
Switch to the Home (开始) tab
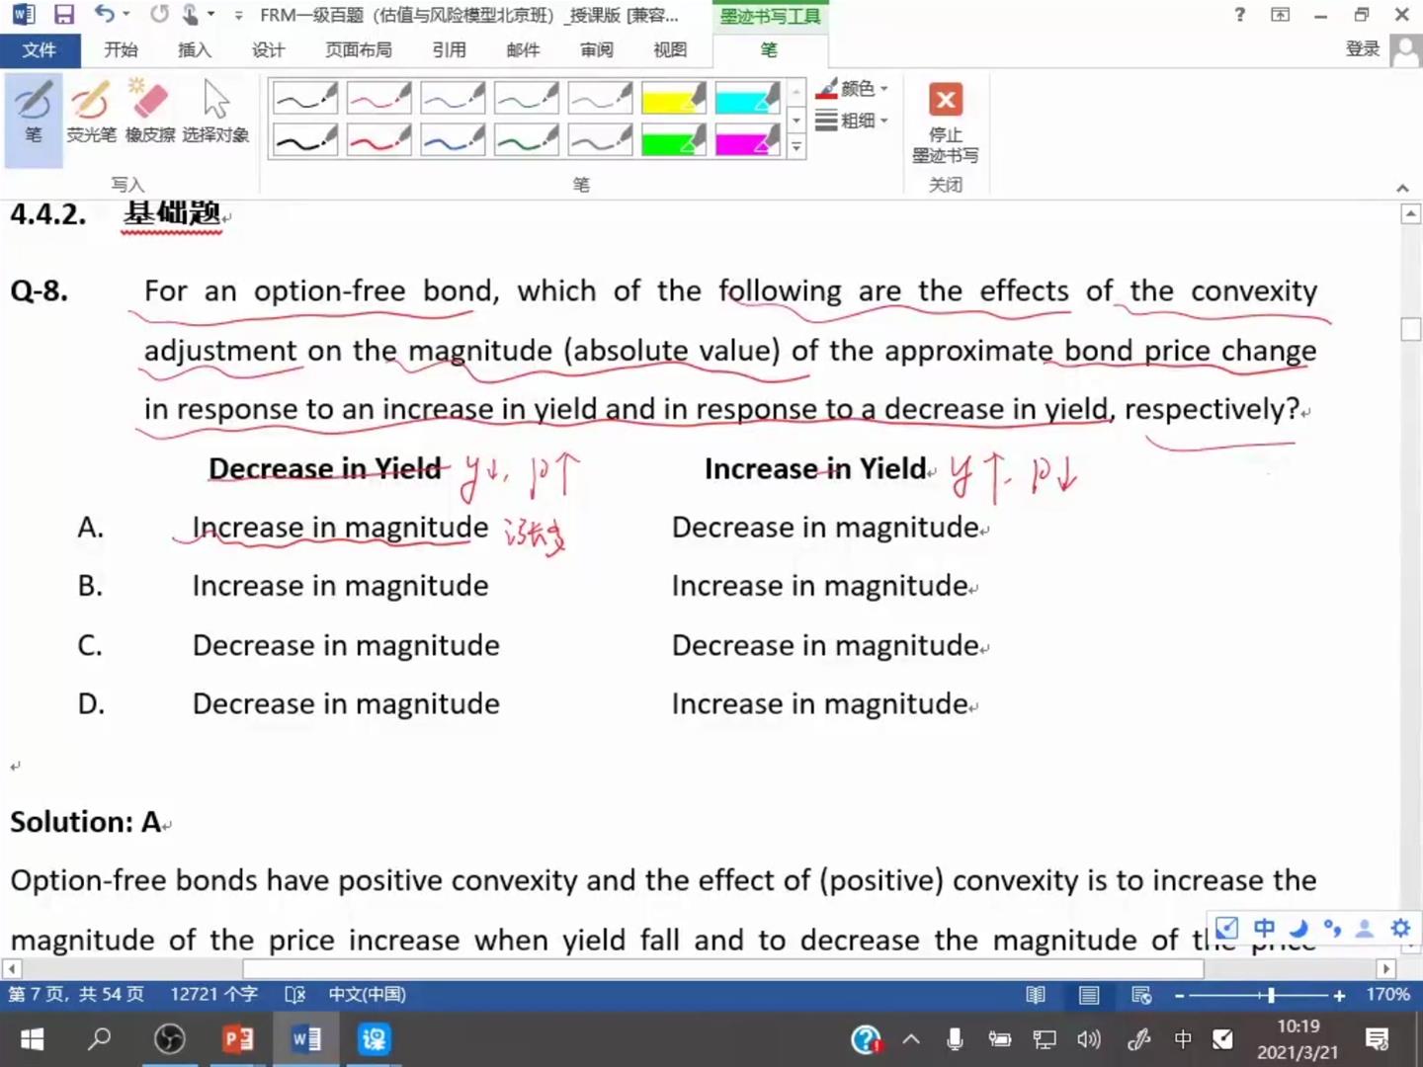click(x=121, y=49)
